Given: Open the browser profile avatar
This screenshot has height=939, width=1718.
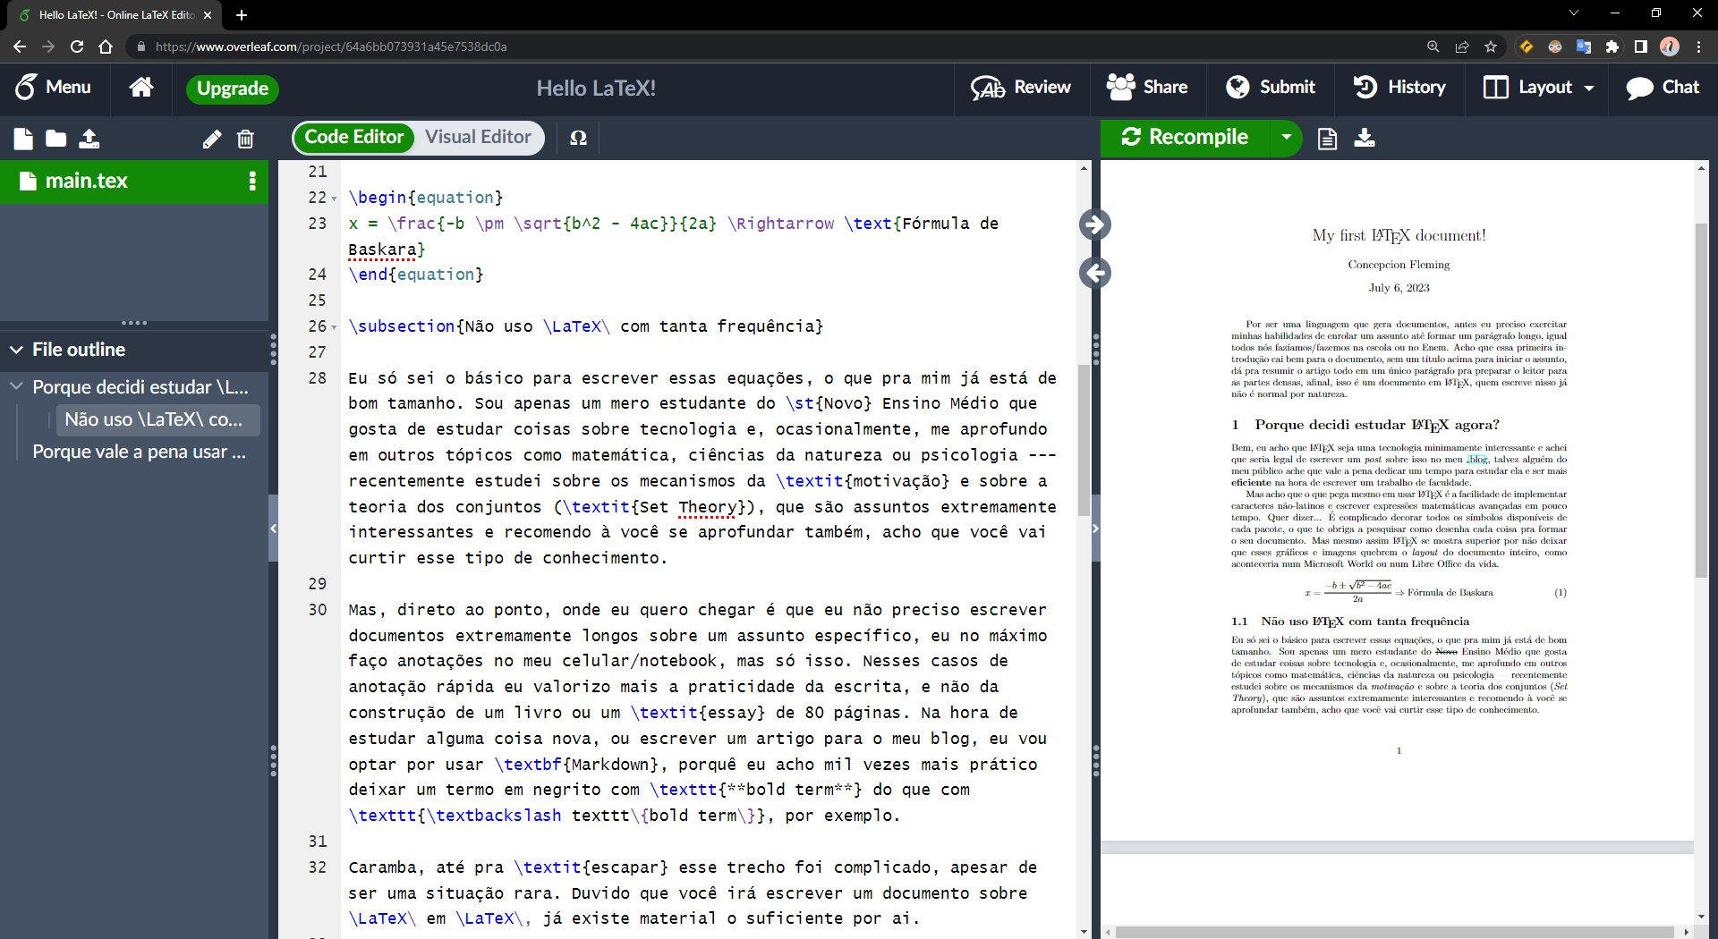Looking at the screenshot, I should pyautogui.click(x=1670, y=47).
